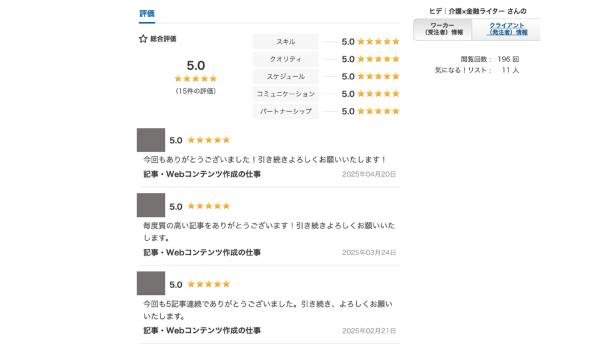
Task: Open the avatar on the 2025年03月24日 review
Action: 151,205
